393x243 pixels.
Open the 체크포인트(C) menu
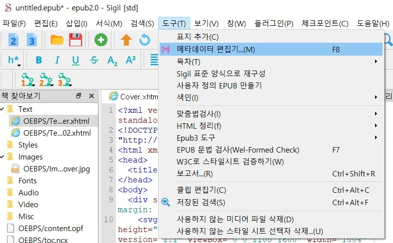[x=325, y=23]
